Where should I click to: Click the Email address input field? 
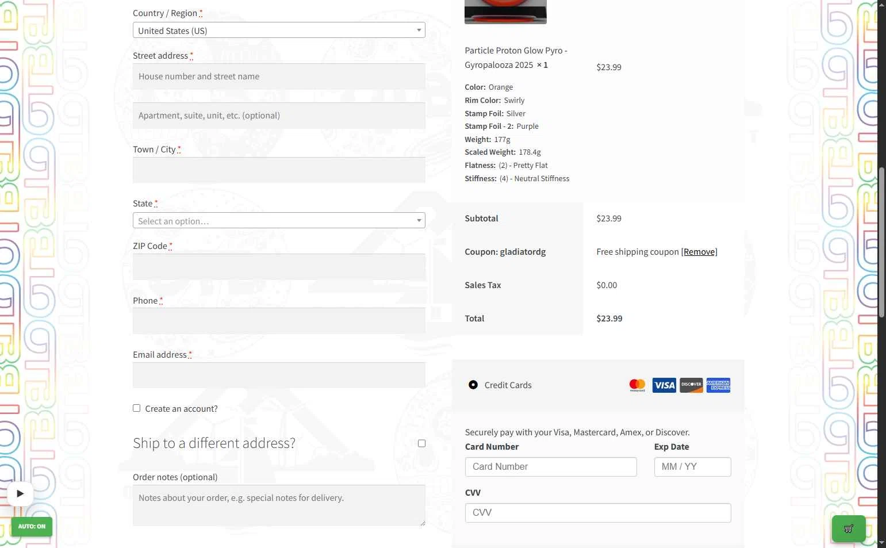point(279,375)
